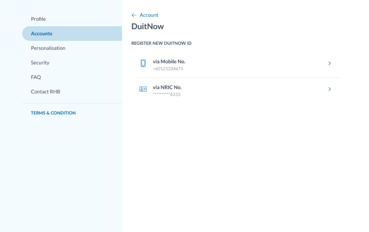This screenshot has height=232, width=369.
Task: Open the FAQ page
Action: point(36,77)
